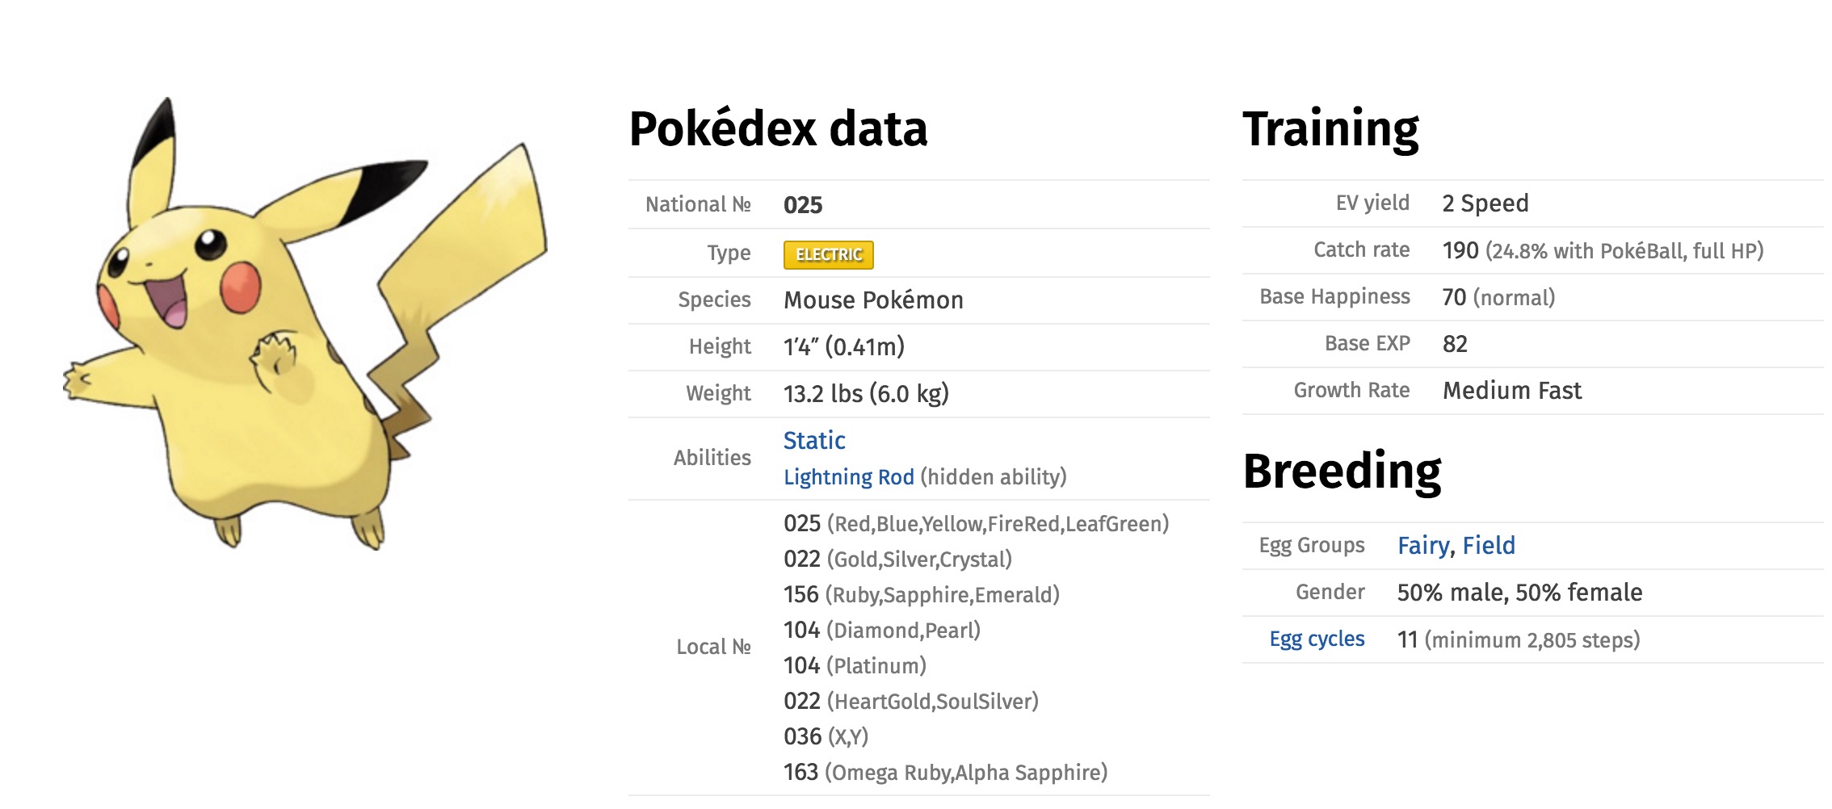Click the Training section heading

coord(1330,129)
